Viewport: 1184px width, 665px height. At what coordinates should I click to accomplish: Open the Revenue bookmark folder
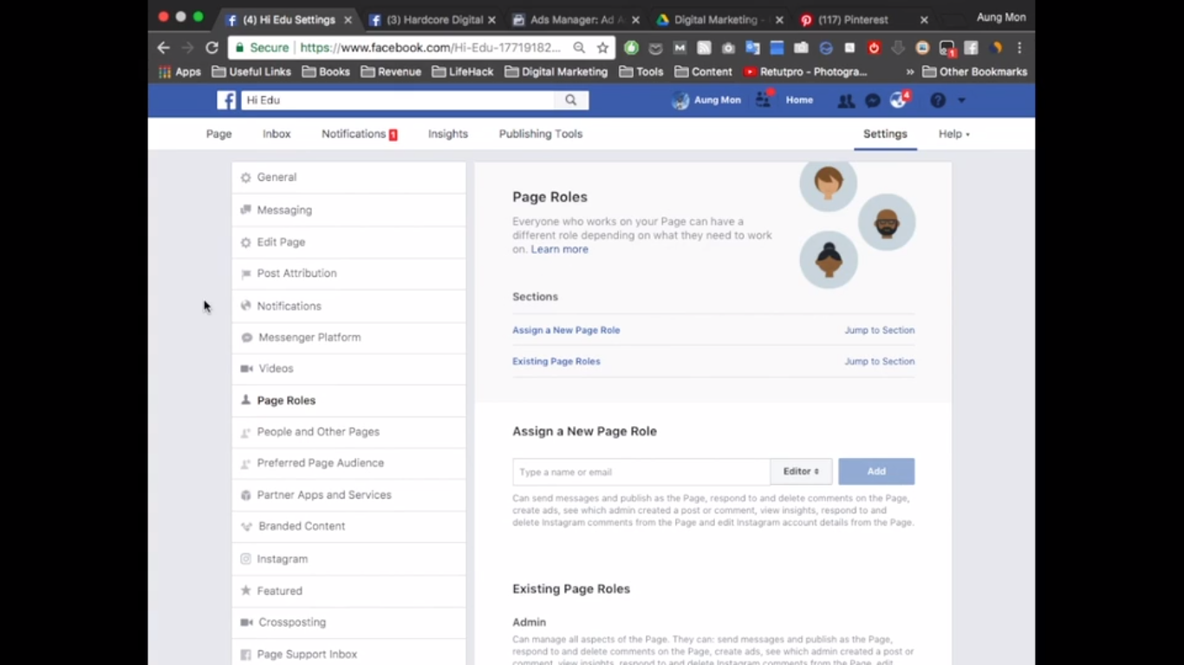coord(391,72)
